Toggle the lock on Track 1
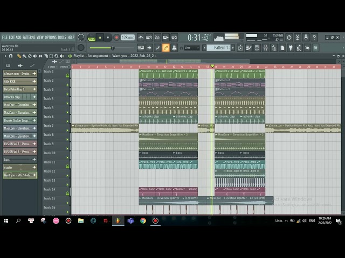Viewport: 345px width, 258px height. click(x=67, y=76)
